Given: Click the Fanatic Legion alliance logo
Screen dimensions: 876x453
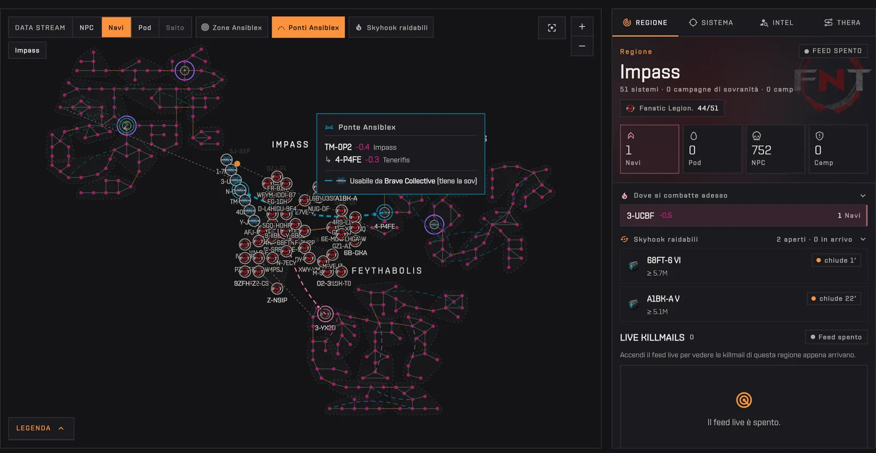Looking at the screenshot, I should point(630,108).
